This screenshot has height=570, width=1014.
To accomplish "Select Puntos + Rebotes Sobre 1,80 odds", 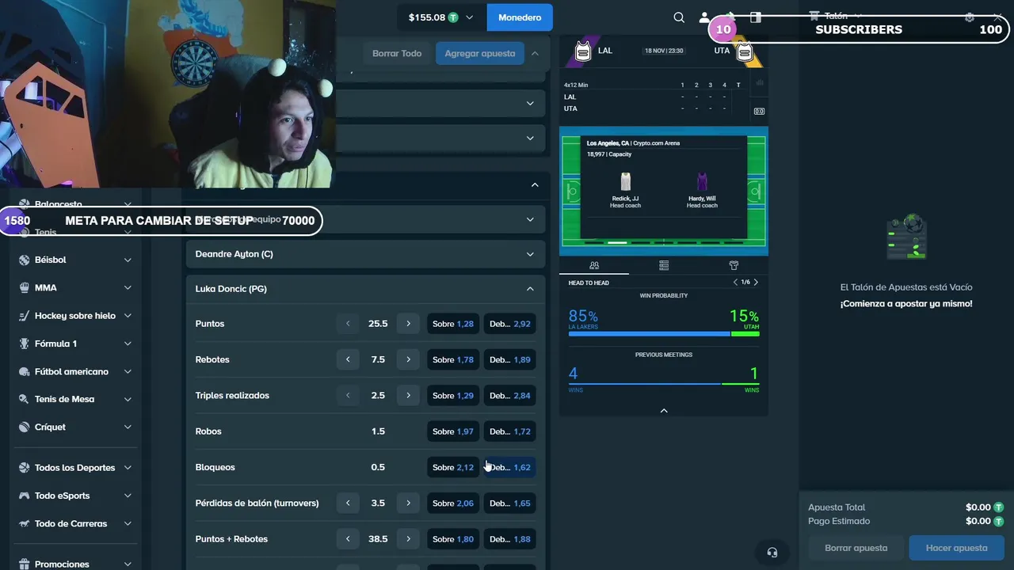I will click(x=453, y=539).
